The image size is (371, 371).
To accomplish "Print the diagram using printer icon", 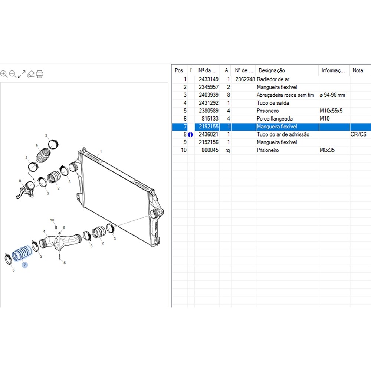I will click(x=40, y=74).
